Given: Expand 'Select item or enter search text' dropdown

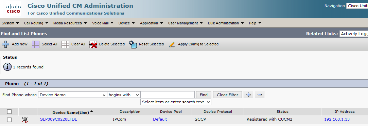Looking at the screenshot, I should point(176,102).
